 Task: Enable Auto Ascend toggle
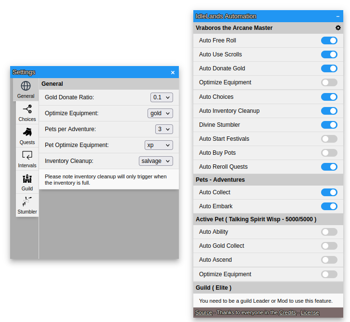tap(329, 260)
